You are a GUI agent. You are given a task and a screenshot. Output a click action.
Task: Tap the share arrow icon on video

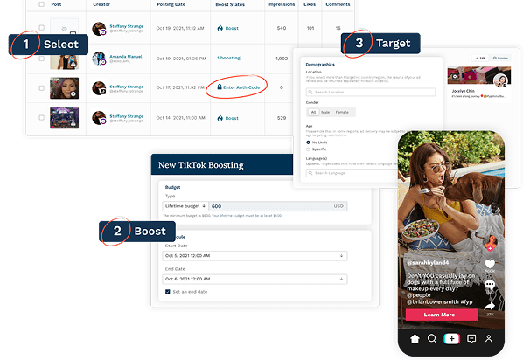pos(490,306)
